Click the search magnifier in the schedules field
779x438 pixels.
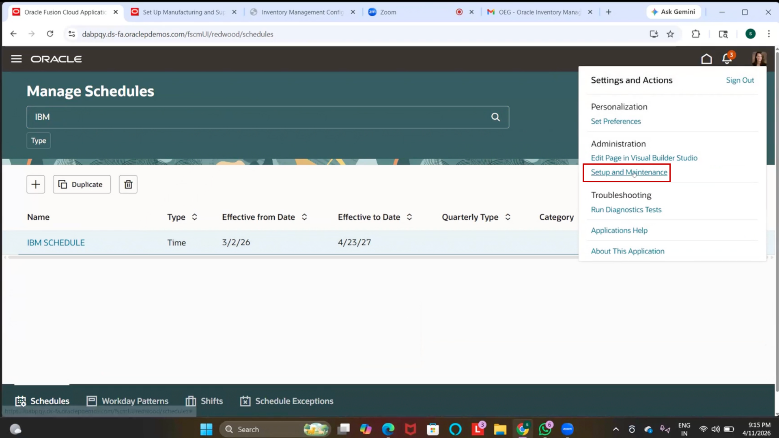point(495,117)
